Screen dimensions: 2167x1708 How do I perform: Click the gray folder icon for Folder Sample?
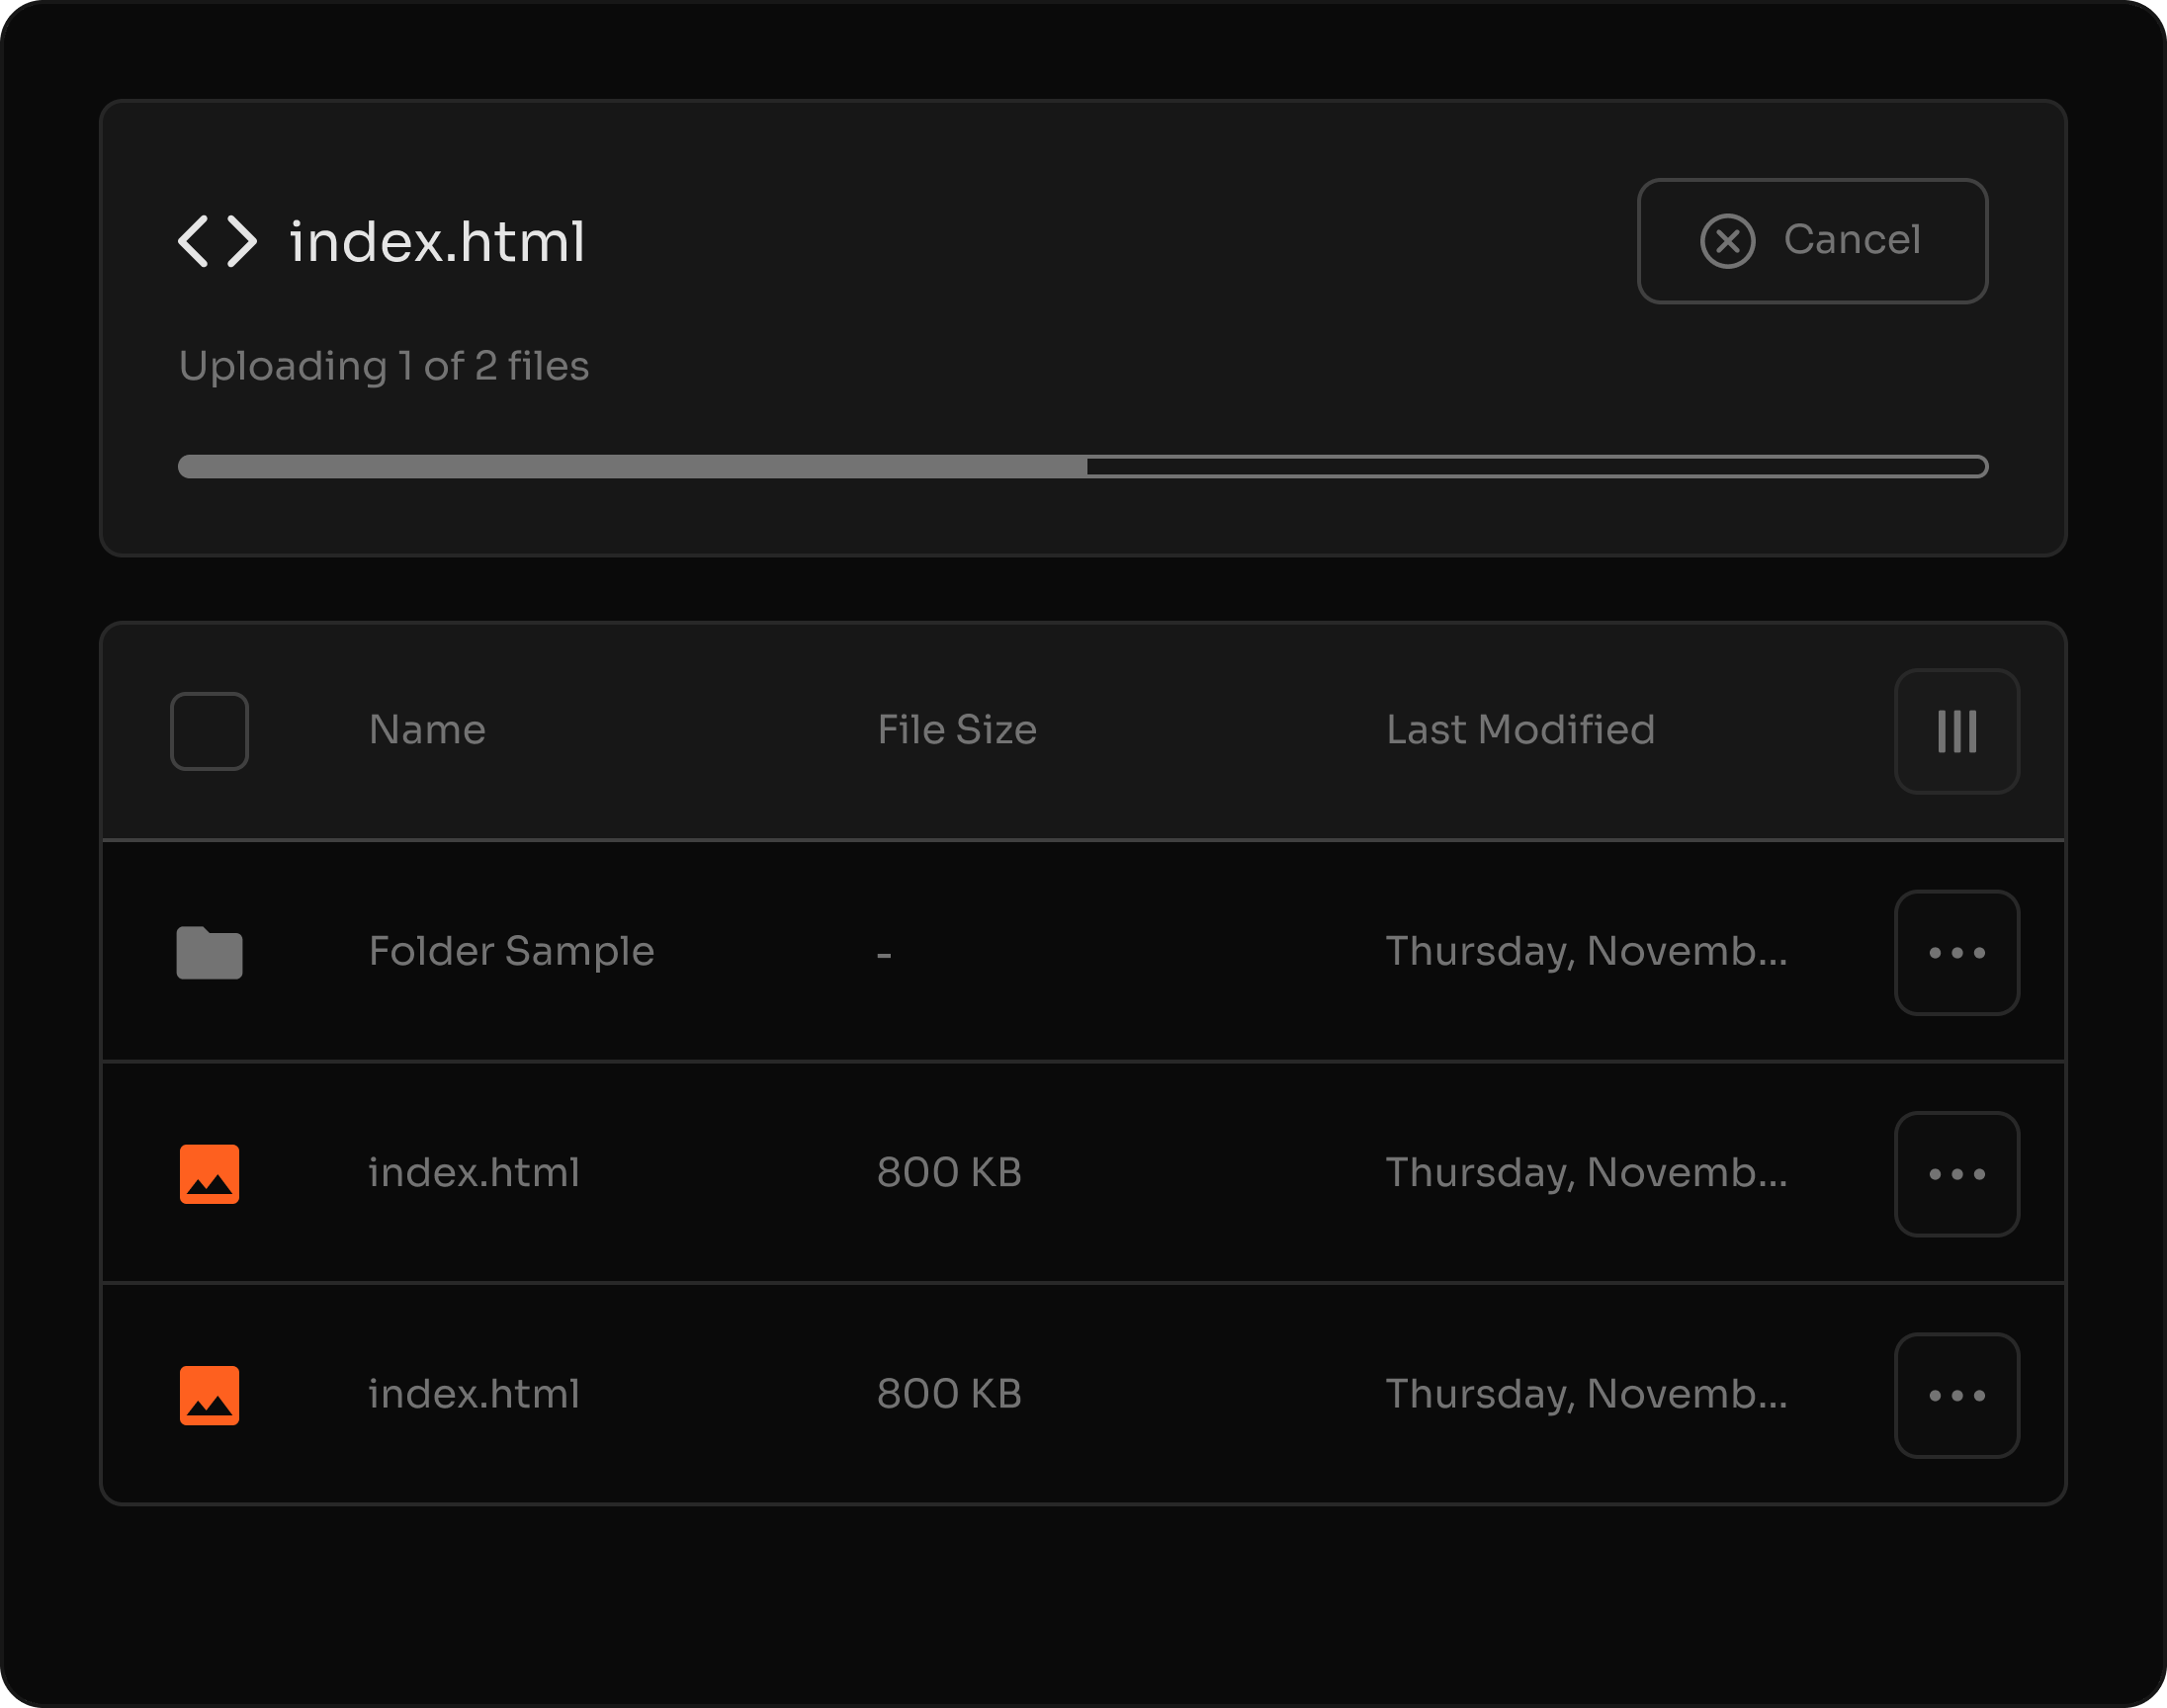coord(209,952)
